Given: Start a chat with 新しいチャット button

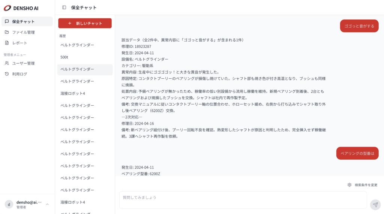Looking at the screenshot, I should (85, 23).
